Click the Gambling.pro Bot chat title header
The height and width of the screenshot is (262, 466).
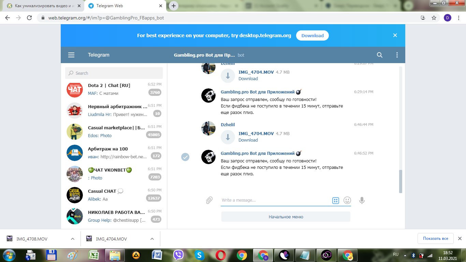click(x=204, y=55)
